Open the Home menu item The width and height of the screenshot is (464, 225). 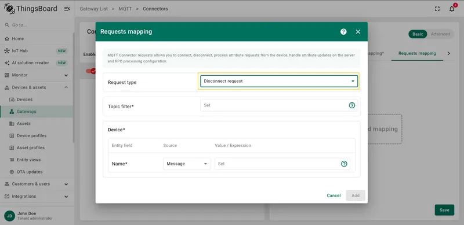(x=37, y=39)
